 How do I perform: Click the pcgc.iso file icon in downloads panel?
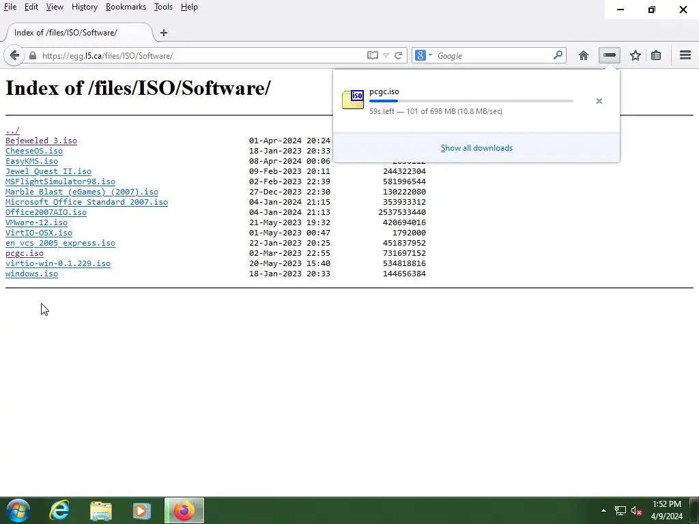(353, 100)
